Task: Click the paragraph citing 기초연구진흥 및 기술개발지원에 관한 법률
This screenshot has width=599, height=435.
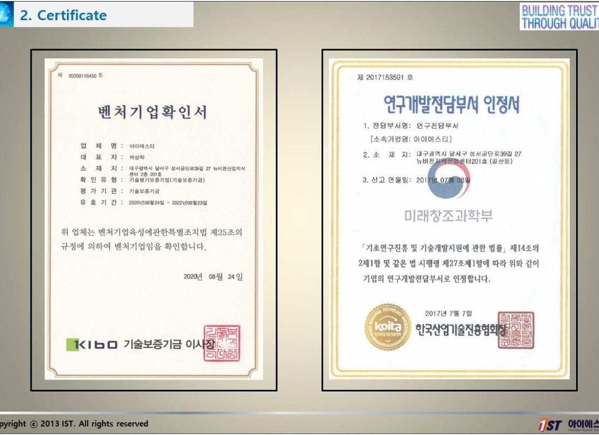Action: click(x=449, y=264)
